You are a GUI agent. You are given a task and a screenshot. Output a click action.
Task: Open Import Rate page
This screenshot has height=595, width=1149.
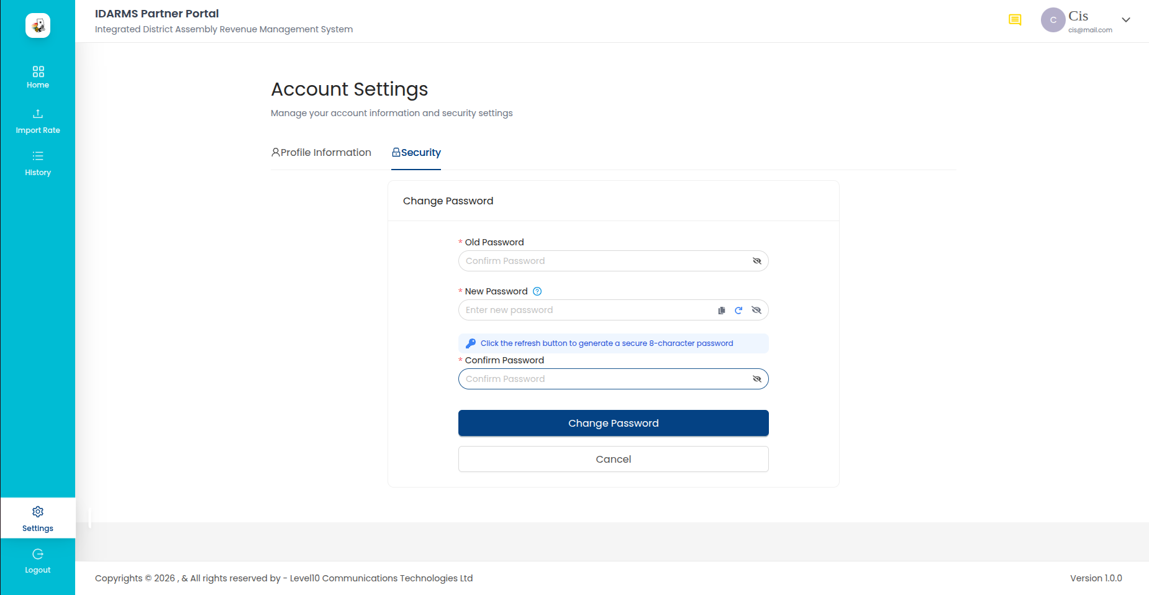click(38, 122)
